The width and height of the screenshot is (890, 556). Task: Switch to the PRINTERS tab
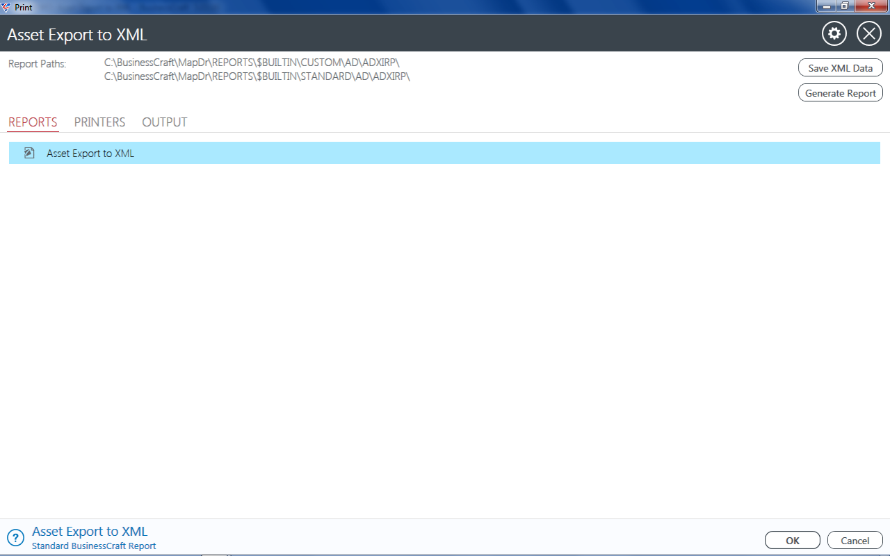(x=99, y=122)
